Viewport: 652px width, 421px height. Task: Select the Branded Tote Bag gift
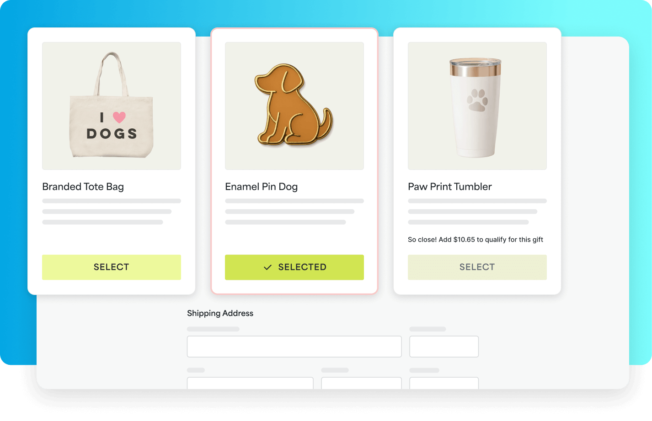click(x=112, y=267)
